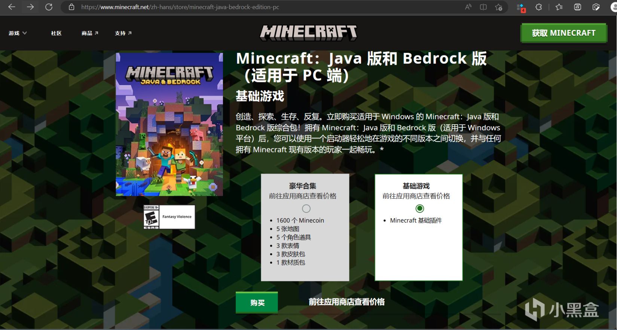Click the browser profile avatar

pyautogui.click(x=614, y=7)
